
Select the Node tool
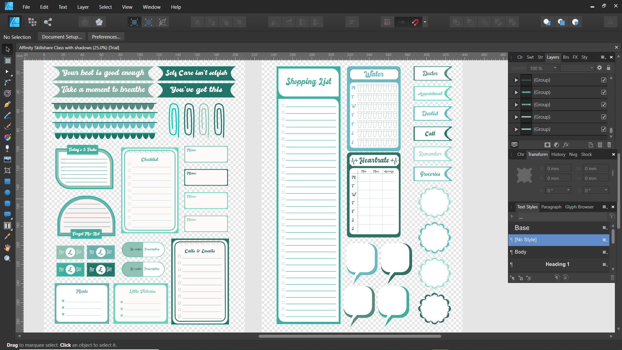(7, 71)
